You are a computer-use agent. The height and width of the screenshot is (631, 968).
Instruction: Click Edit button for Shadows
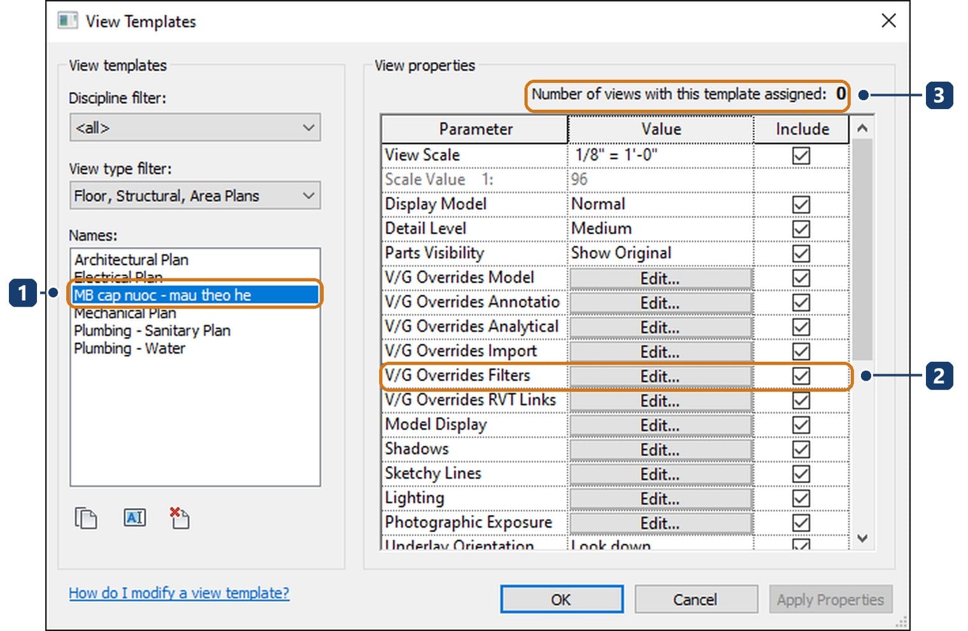660,450
